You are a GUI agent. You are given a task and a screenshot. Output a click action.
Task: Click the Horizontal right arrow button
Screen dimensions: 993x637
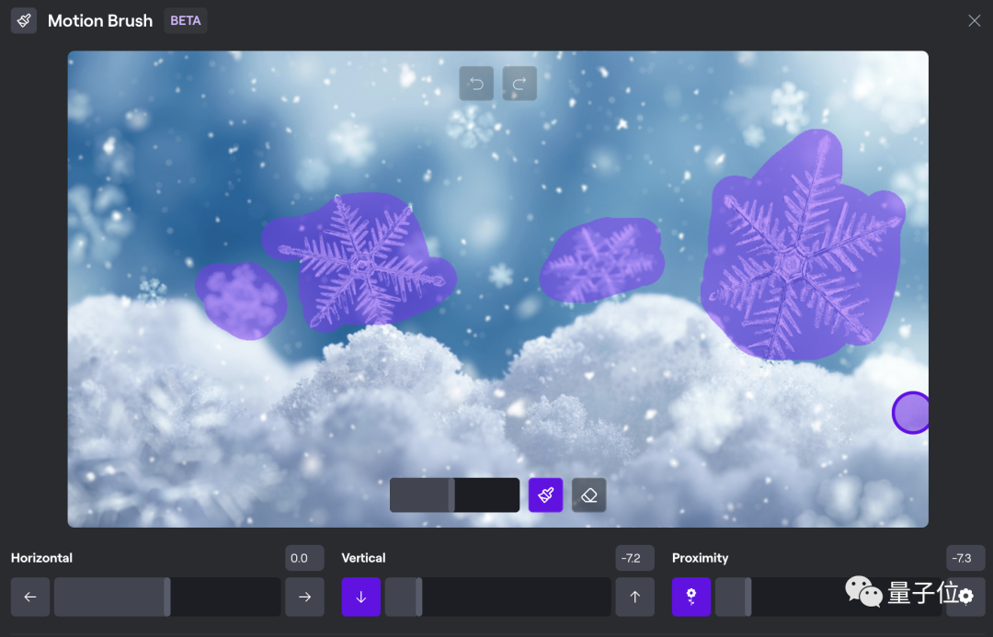coord(304,597)
